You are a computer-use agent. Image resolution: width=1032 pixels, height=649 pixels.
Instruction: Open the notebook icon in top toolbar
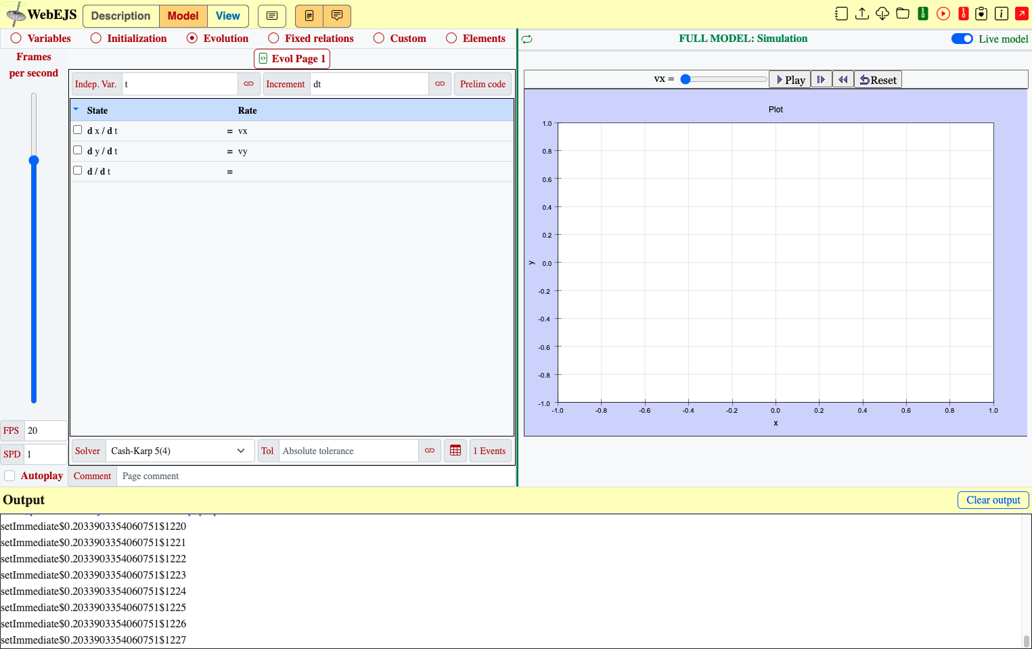click(841, 14)
